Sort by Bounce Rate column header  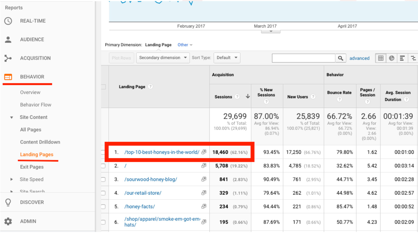tap(339, 92)
